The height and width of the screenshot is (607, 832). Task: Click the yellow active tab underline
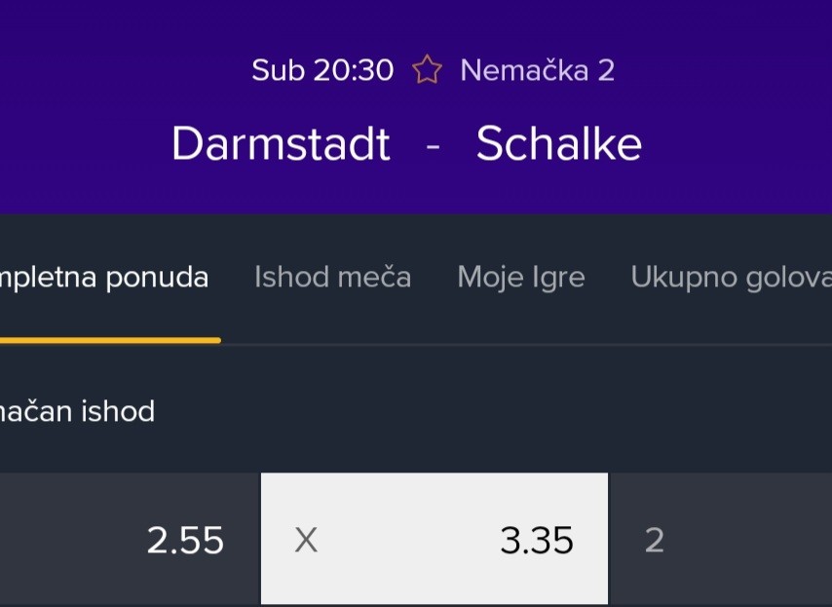(x=109, y=340)
